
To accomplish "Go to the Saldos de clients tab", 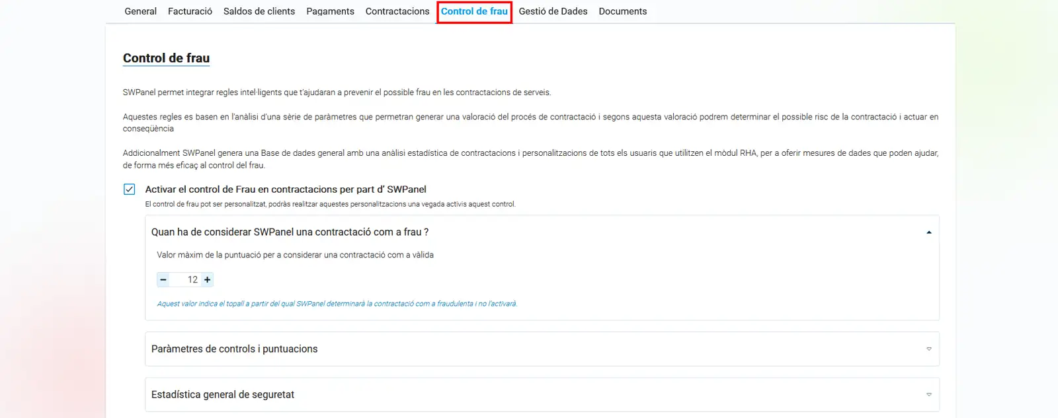I will pyautogui.click(x=259, y=11).
